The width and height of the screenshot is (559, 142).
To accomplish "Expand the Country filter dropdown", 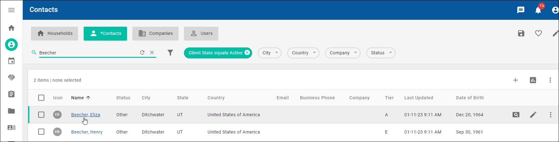I will tap(303, 53).
